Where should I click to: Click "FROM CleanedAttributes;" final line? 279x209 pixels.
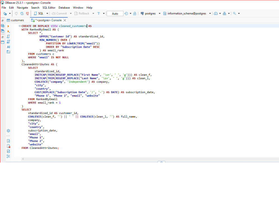40,148
